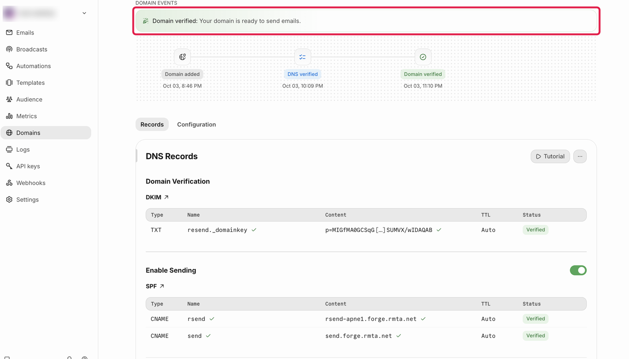Click the party popper icon in banner
The image size is (629, 359).
coord(146,21)
